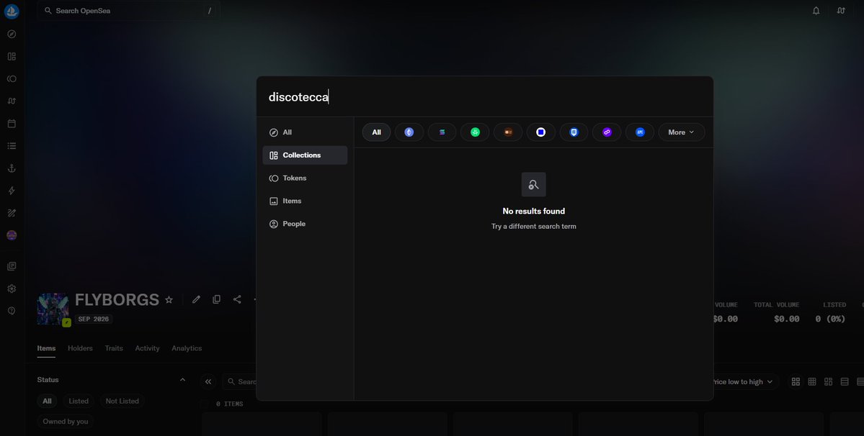864x436 pixels.
Task: Open the Resources docs icon in the sidebar
Action: click(12, 266)
